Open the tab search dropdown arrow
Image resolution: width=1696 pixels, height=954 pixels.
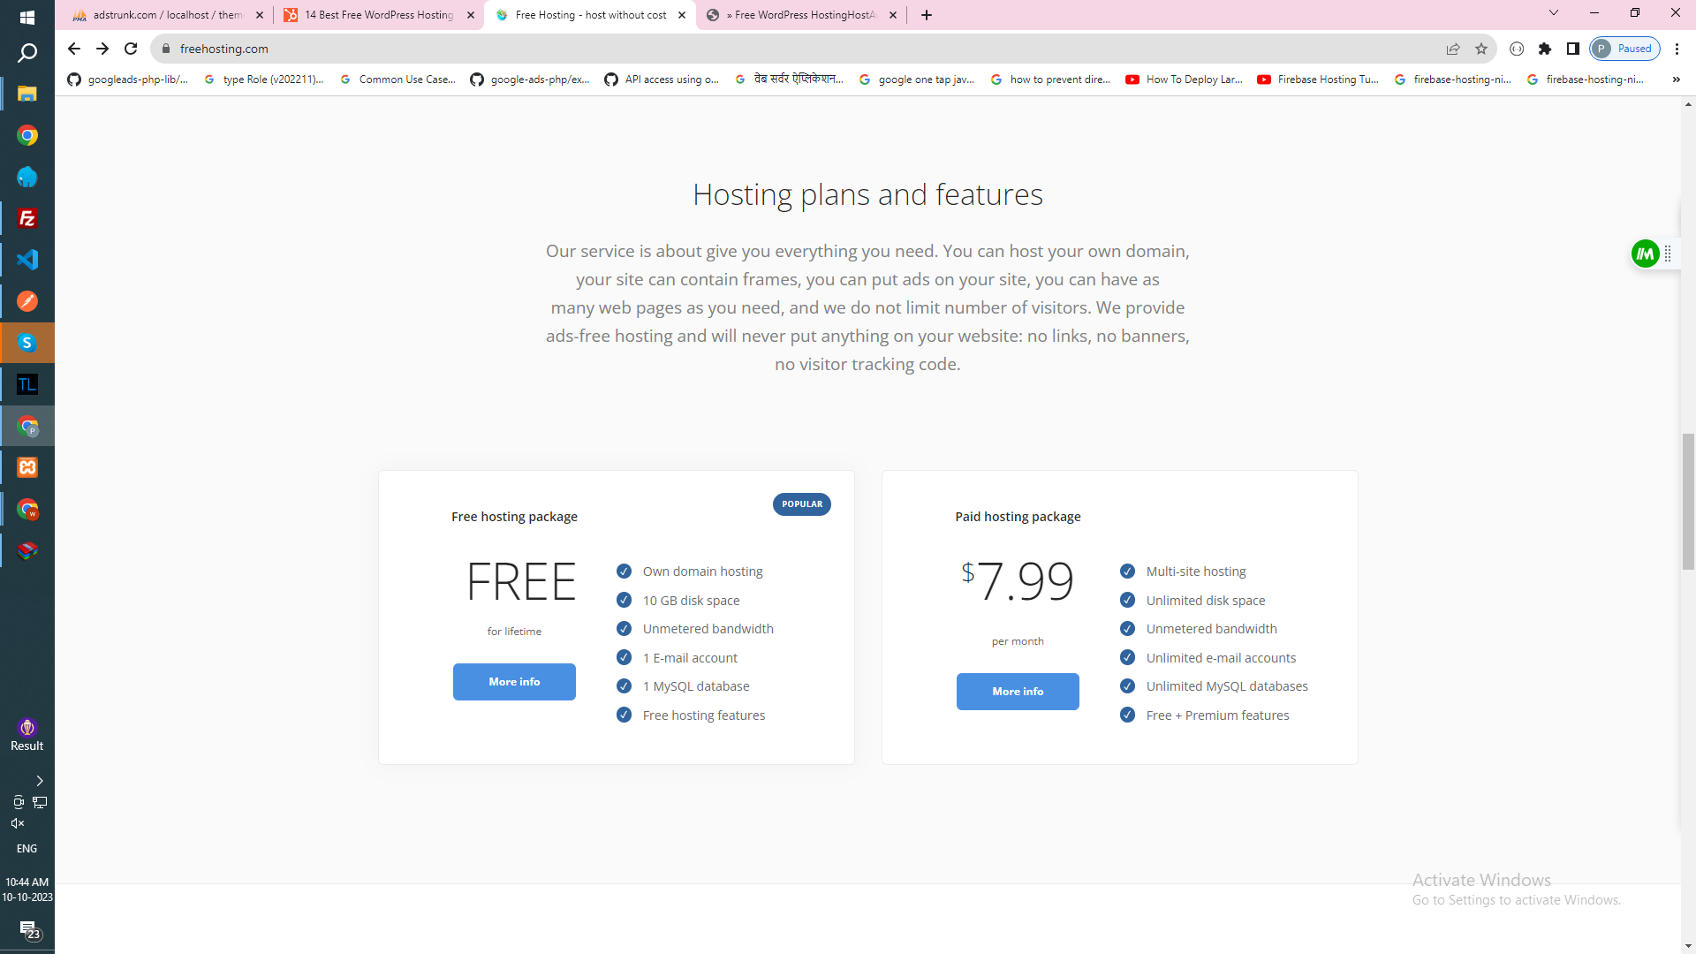[x=1554, y=13]
